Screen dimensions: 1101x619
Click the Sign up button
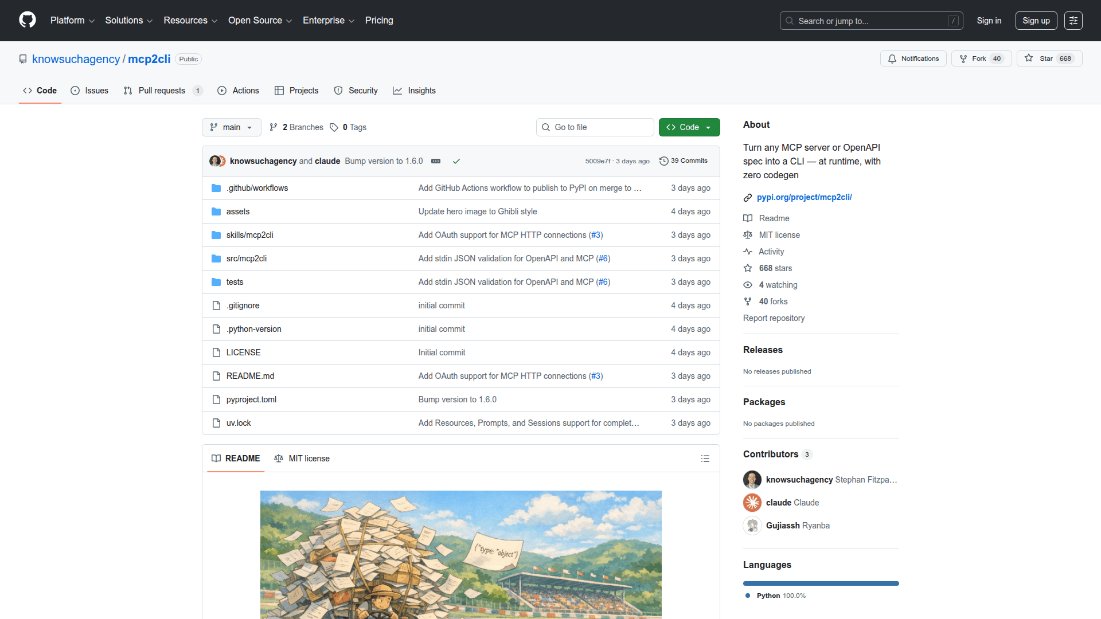coord(1036,21)
